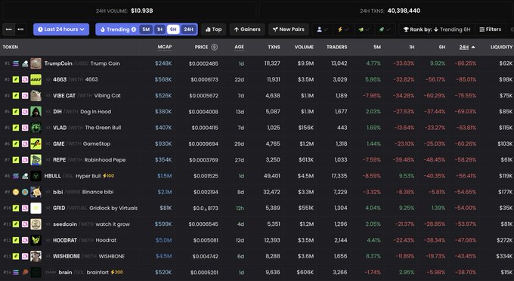Click the $5.0M market cap of HOODRAT
This screenshot has width=514, height=281.
(163, 240)
